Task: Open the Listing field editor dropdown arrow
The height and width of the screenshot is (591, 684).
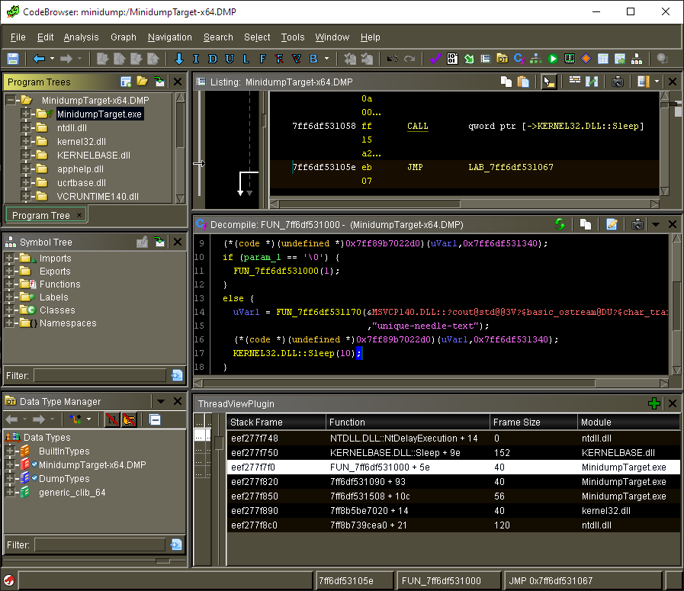Action: (x=657, y=82)
